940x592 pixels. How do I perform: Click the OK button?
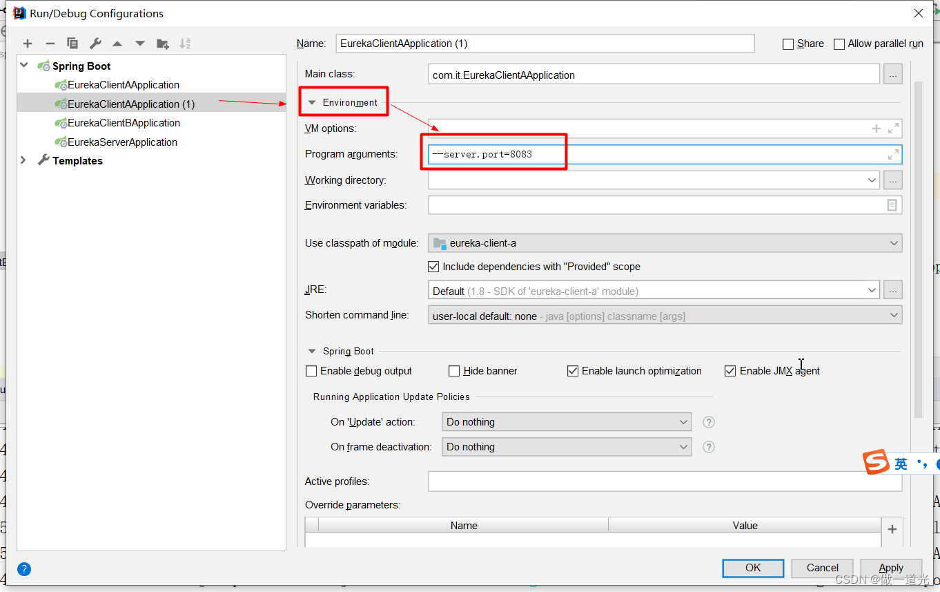753,568
